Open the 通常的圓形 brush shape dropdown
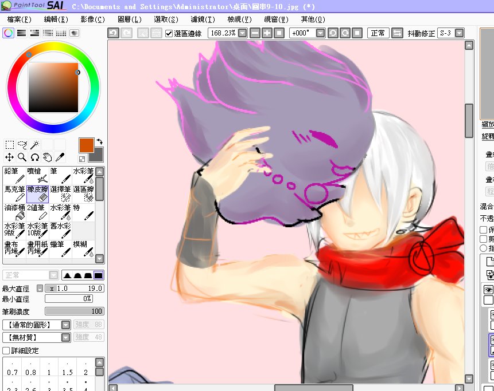494x391 pixels. click(x=65, y=325)
